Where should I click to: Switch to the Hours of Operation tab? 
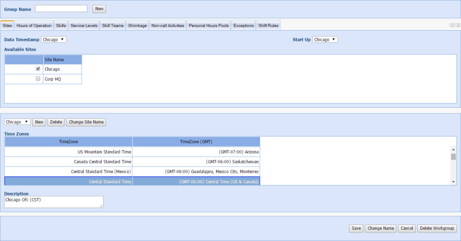pyautogui.click(x=34, y=26)
